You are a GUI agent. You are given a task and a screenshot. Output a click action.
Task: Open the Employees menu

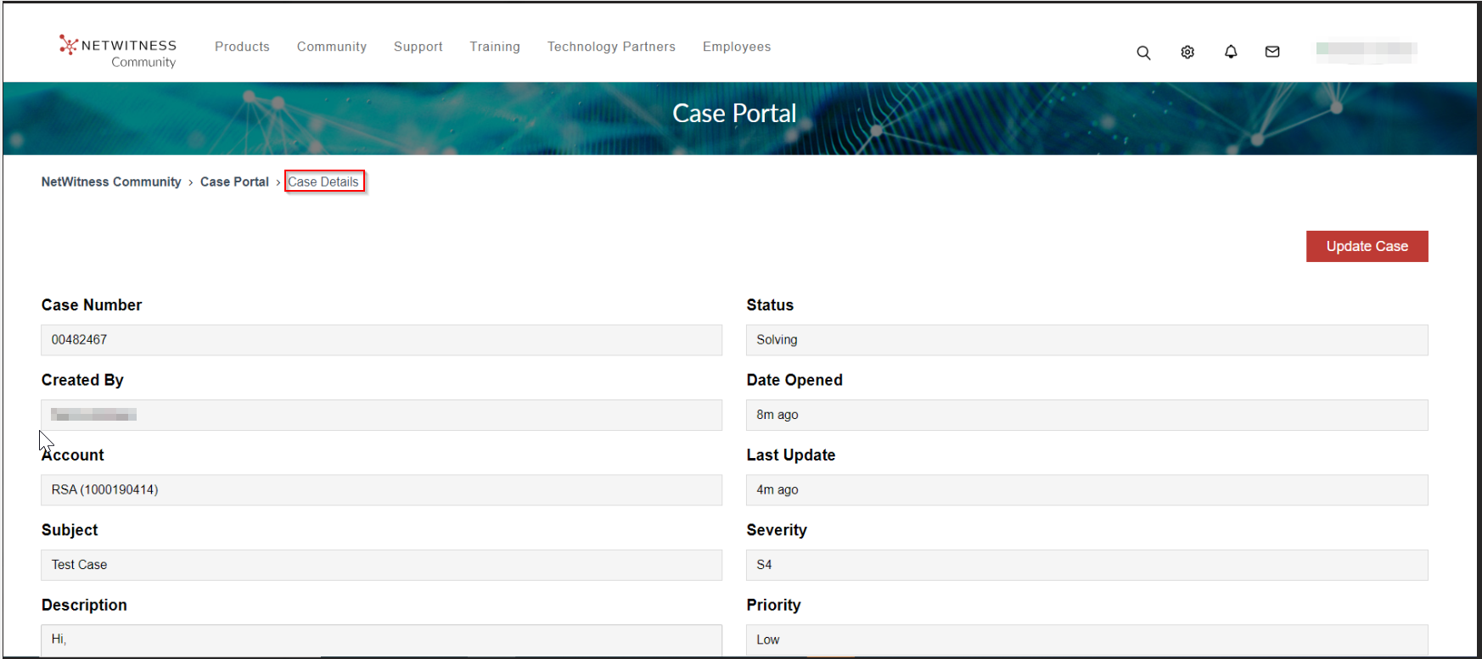737,47
